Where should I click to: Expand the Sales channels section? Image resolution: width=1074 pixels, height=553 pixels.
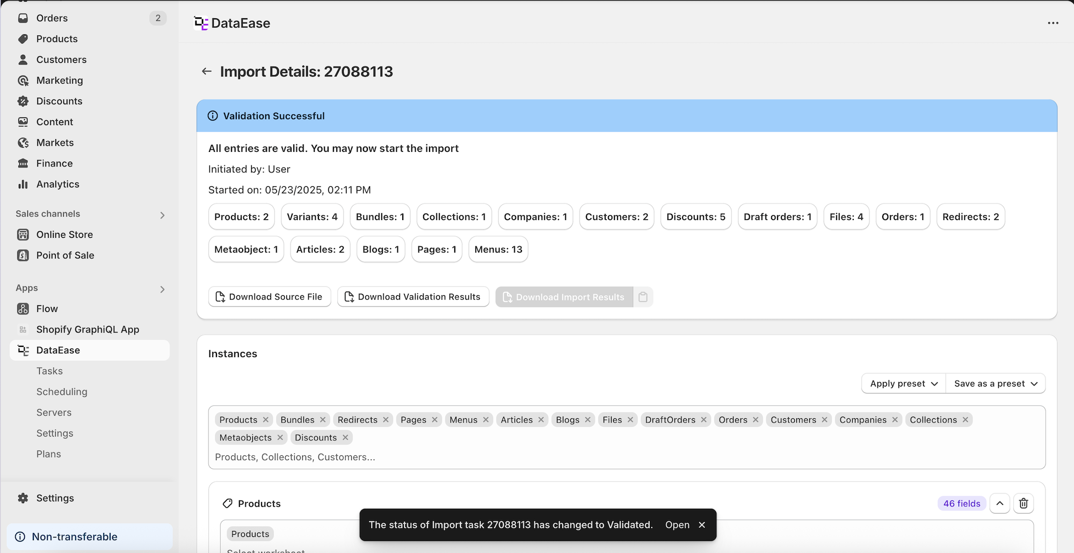(162, 215)
